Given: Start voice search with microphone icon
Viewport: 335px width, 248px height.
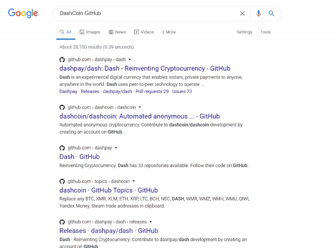Looking at the screenshot, I should (258, 13).
